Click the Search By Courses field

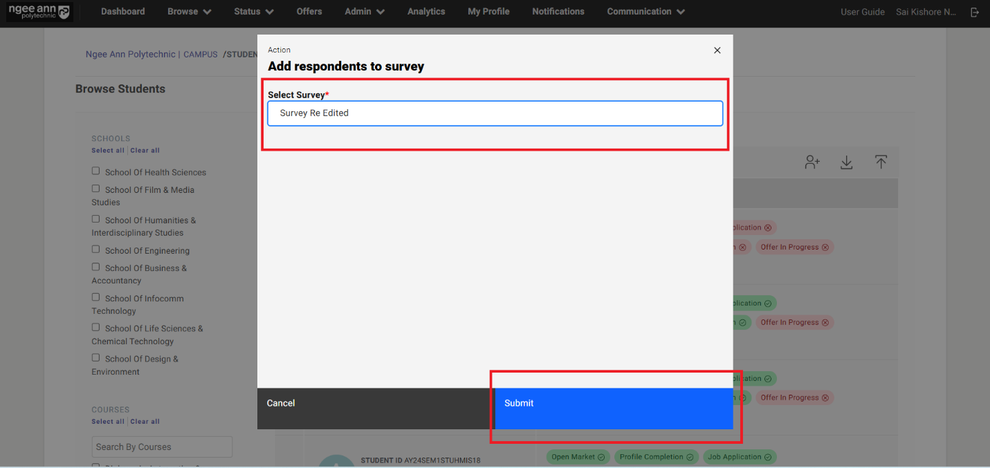(x=162, y=447)
